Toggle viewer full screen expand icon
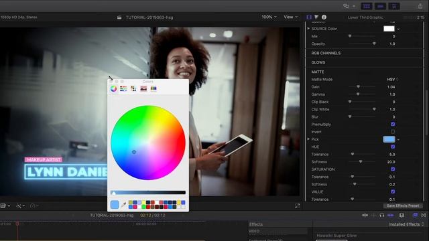 pos(298,206)
